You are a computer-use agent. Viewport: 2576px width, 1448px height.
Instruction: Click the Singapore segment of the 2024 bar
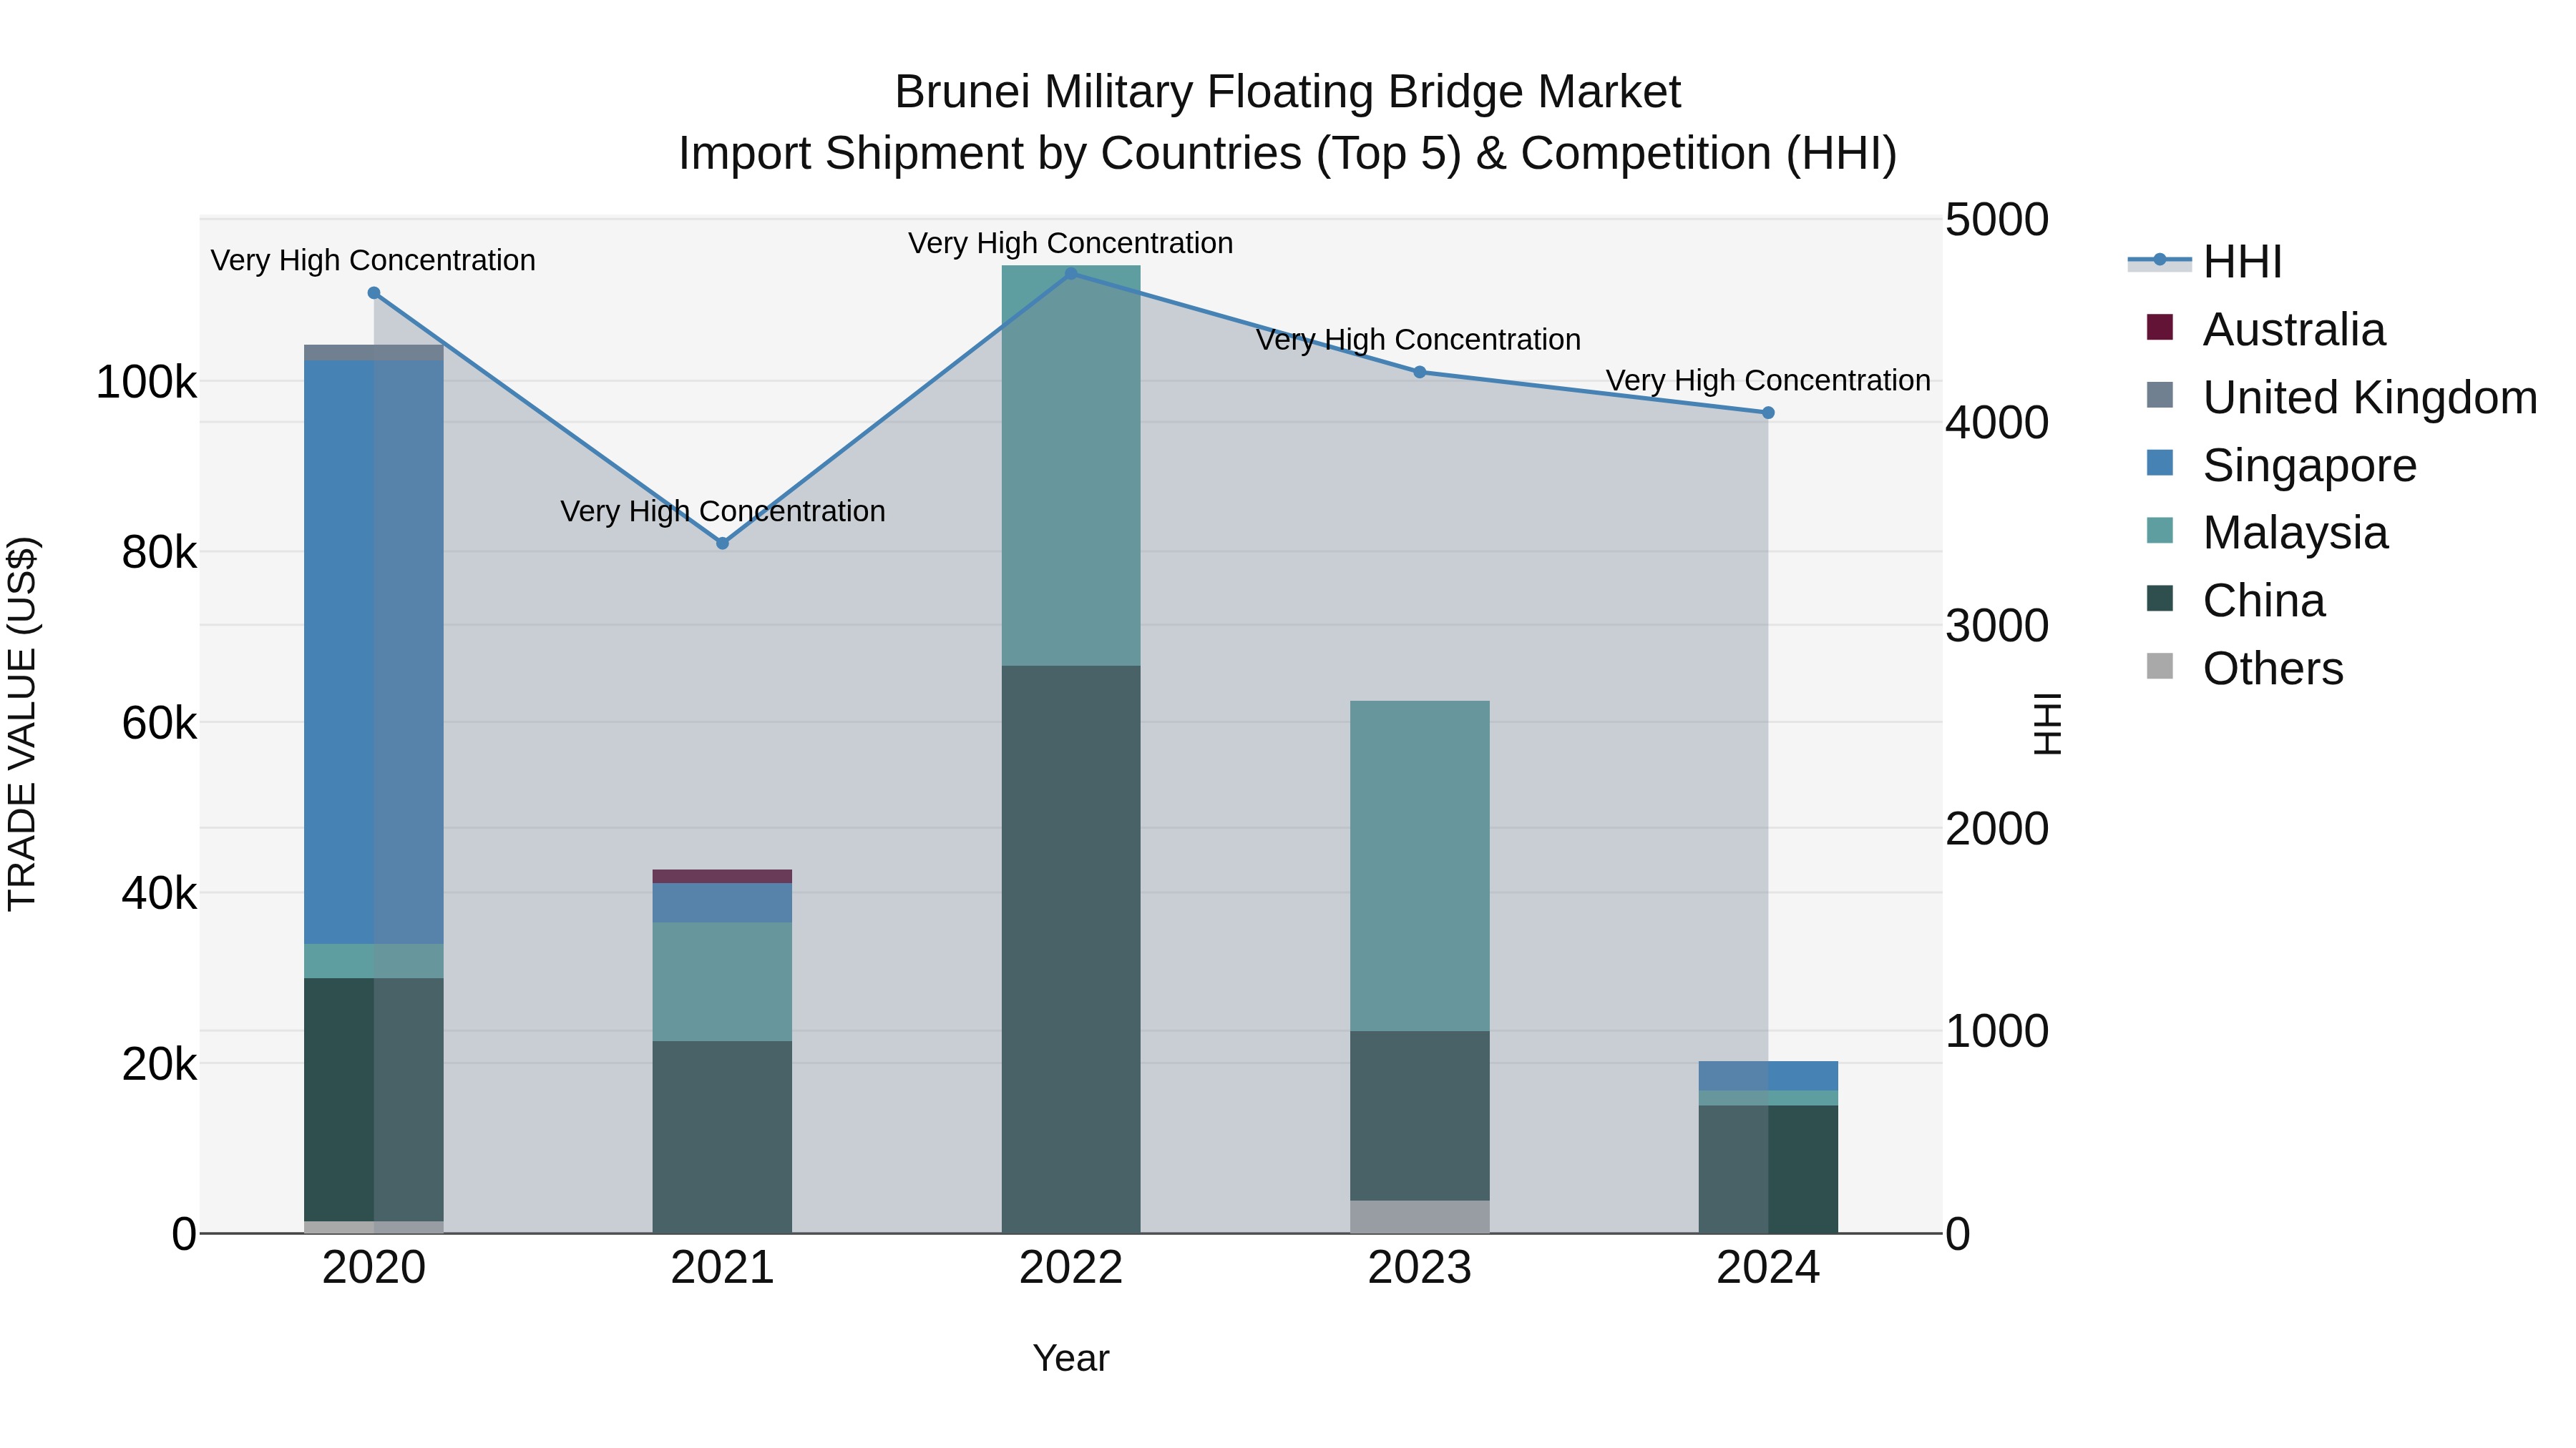1768,1076
